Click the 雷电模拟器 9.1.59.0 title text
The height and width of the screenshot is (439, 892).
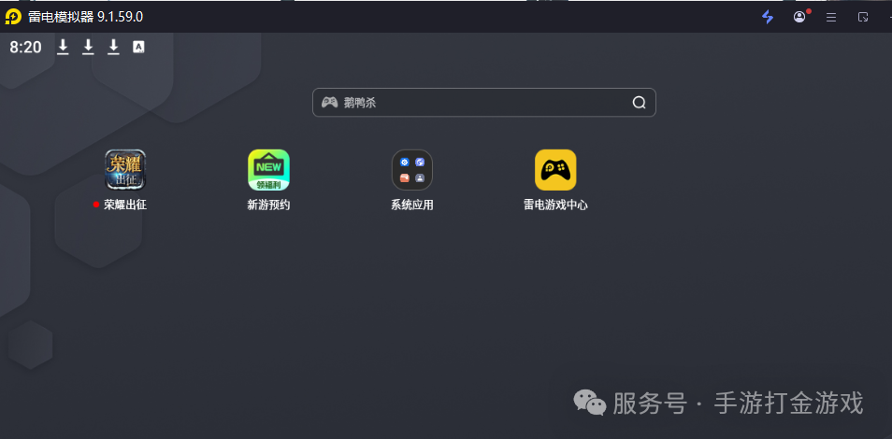click(x=85, y=17)
